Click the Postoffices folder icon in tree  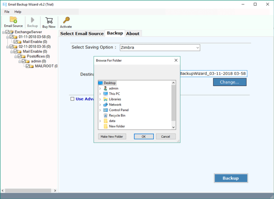(x=24, y=56)
